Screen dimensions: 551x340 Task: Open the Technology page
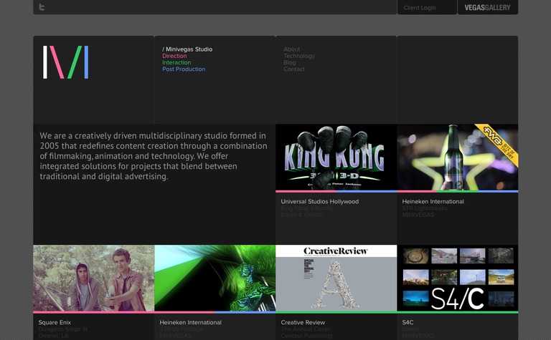click(x=299, y=56)
